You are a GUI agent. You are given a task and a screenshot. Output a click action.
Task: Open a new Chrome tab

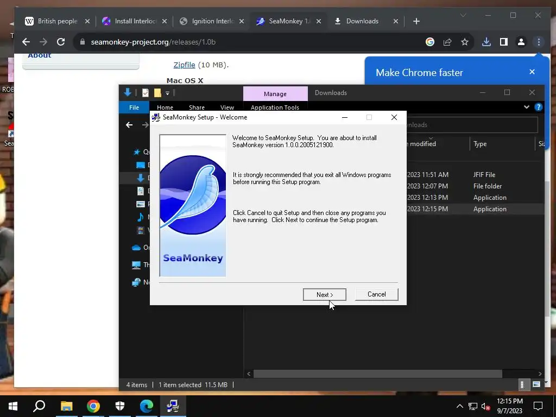(x=416, y=21)
